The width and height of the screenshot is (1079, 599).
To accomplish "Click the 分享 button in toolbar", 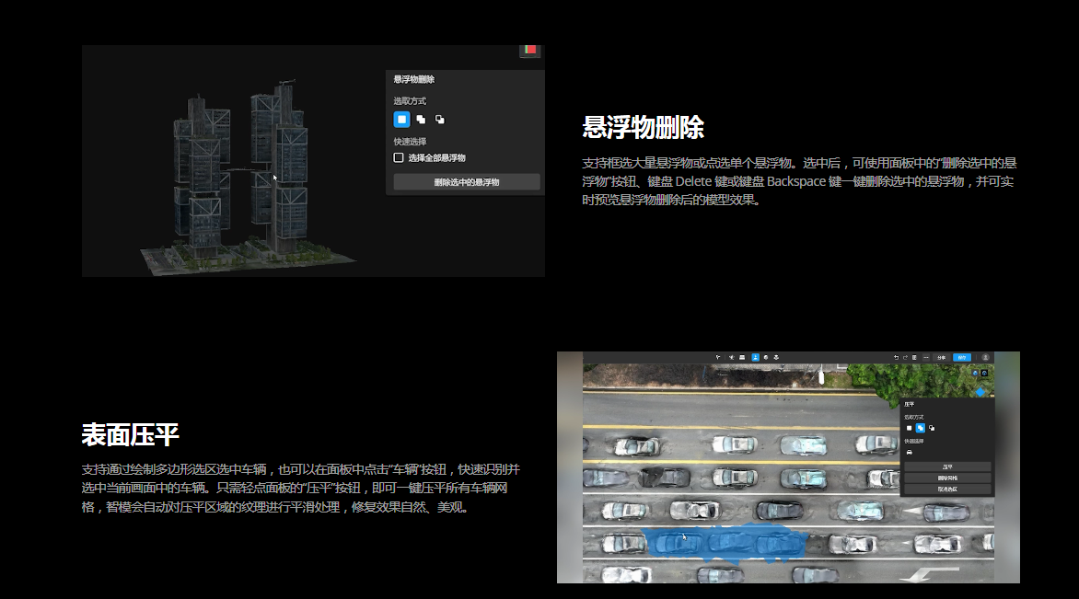I will click(941, 357).
